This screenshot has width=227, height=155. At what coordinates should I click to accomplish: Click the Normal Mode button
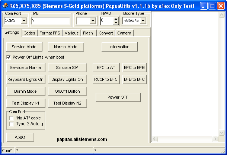point(66,47)
